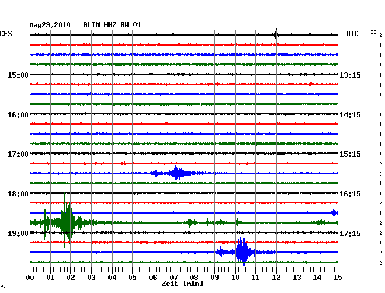Click the DC value beside the top black trace
Image resolution: width=385 pixels, height=293 pixels.
pyautogui.click(x=381, y=35)
